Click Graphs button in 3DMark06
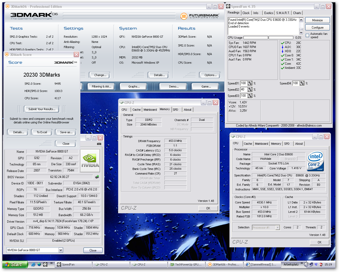The height and width of the screenshot is (272, 339). click(134, 87)
